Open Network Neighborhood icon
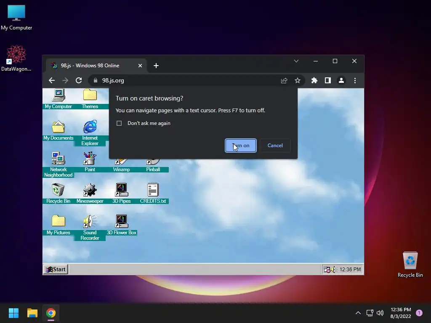431x323 pixels. 58,159
